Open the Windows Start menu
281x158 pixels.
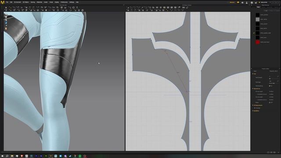[2, 156]
